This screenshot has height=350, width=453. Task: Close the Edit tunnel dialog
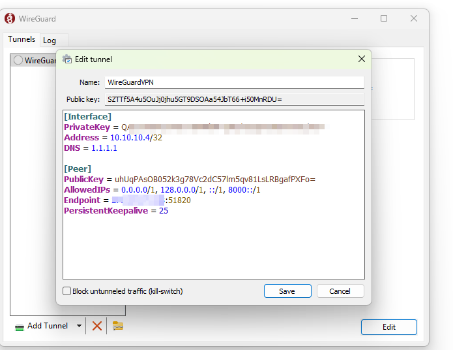(362, 59)
